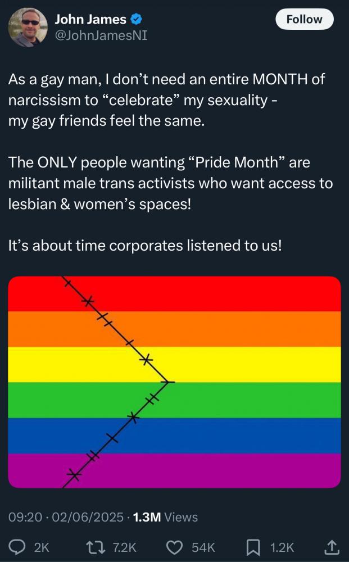This screenshot has height=562, width=349.
Task: Click the John James display name
Action: coord(90,19)
